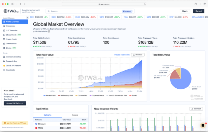The image size is (208, 132).
Task: Download the New Issuance Volume chart
Action: (x=196, y=109)
